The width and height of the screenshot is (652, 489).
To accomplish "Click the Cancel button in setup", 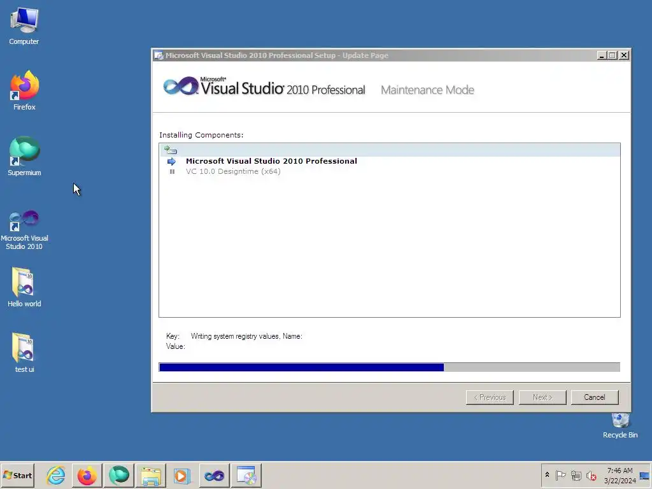I will pyautogui.click(x=595, y=397).
